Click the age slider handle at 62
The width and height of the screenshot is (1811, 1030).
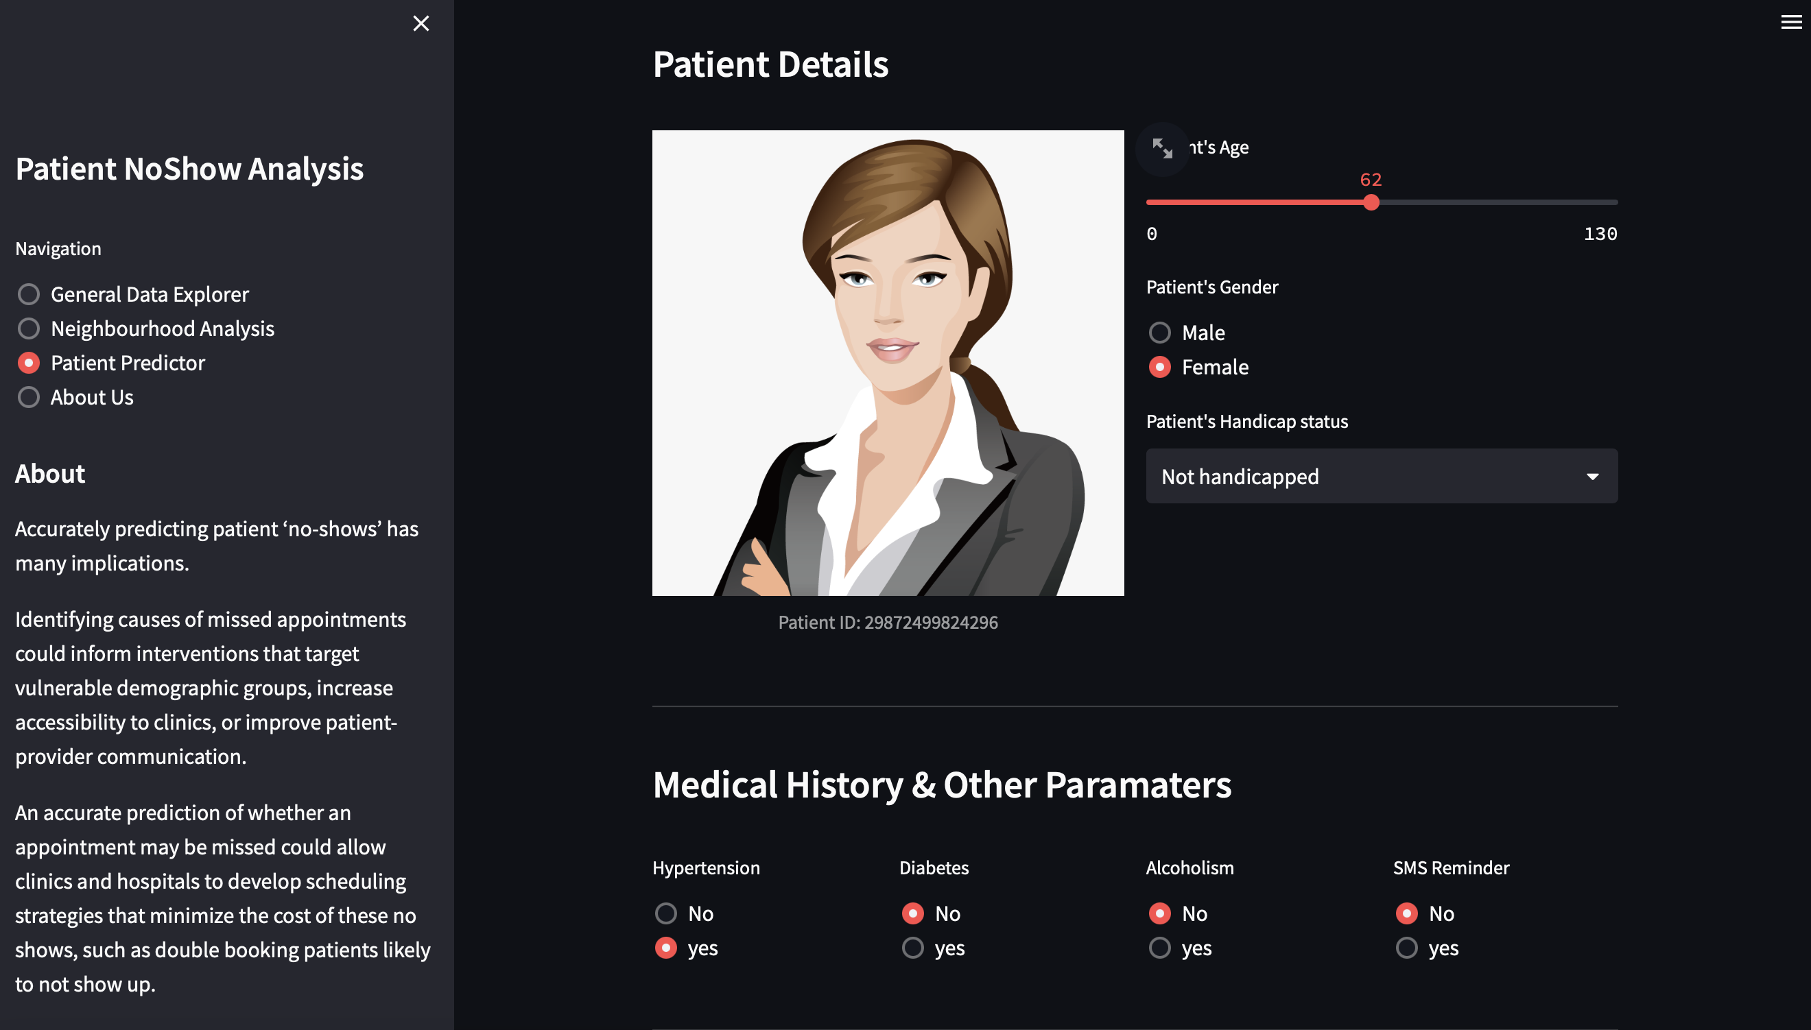[1371, 202]
